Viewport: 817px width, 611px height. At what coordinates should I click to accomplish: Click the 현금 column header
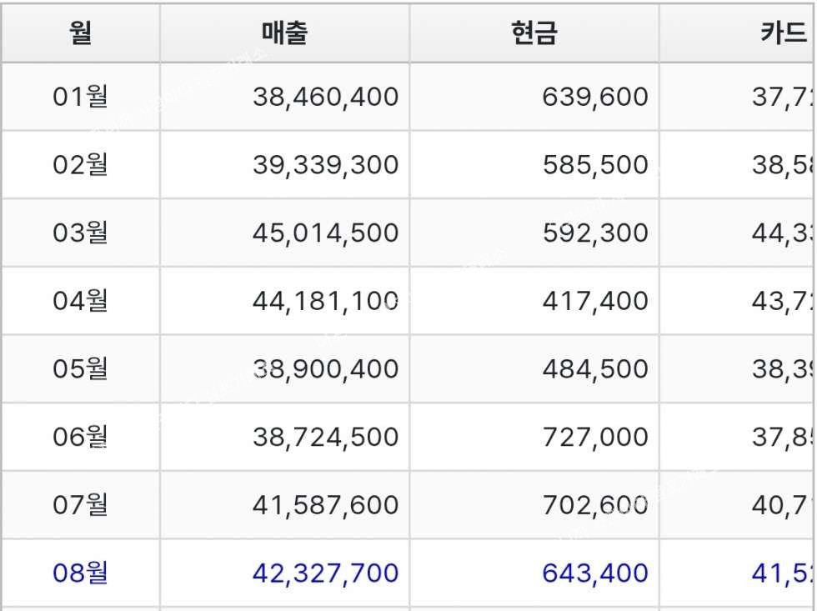(534, 33)
